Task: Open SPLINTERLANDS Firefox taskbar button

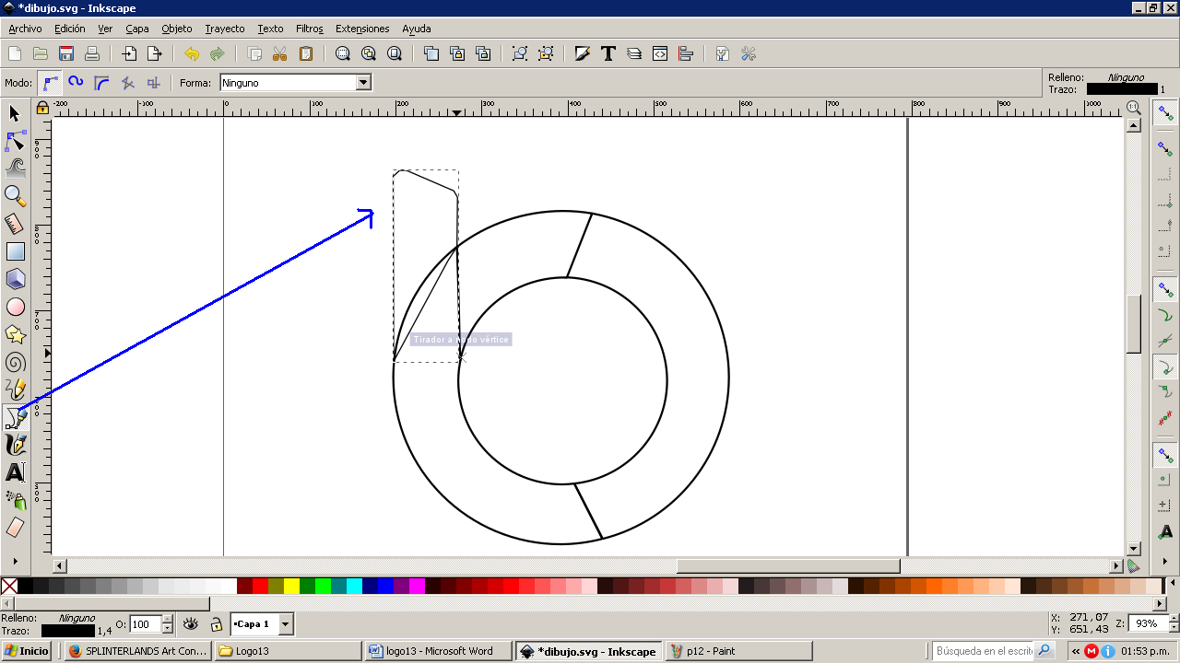Action: pos(140,651)
